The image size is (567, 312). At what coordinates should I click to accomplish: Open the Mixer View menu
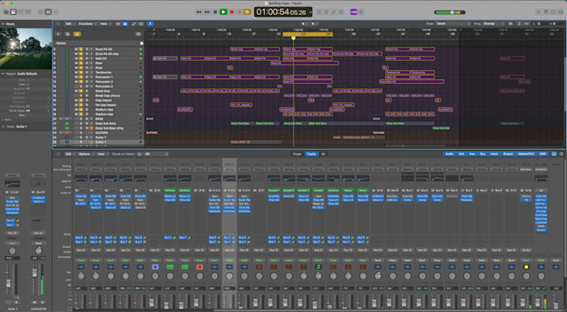click(x=101, y=154)
